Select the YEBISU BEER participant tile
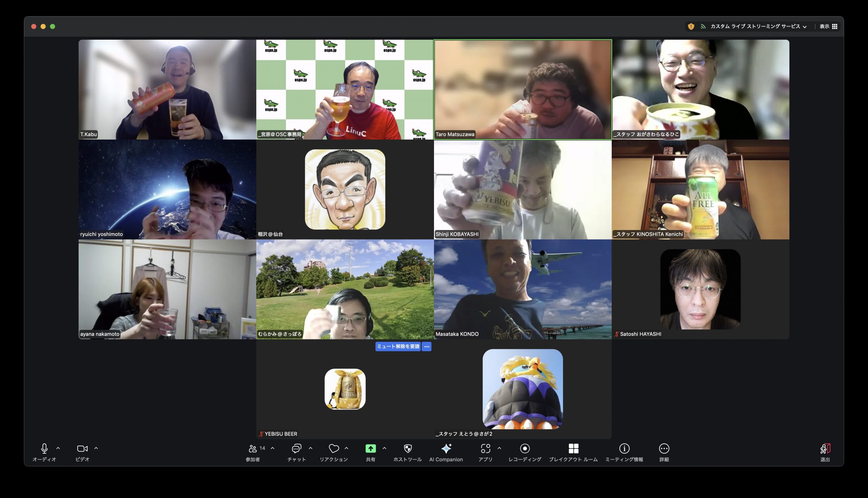The width and height of the screenshot is (868, 498). click(x=345, y=389)
